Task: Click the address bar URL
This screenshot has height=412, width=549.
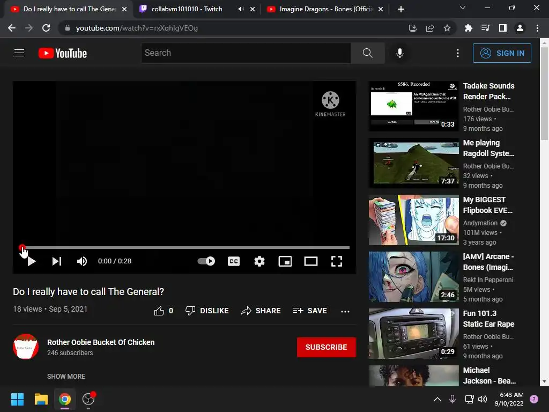Action: pos(137,28)
